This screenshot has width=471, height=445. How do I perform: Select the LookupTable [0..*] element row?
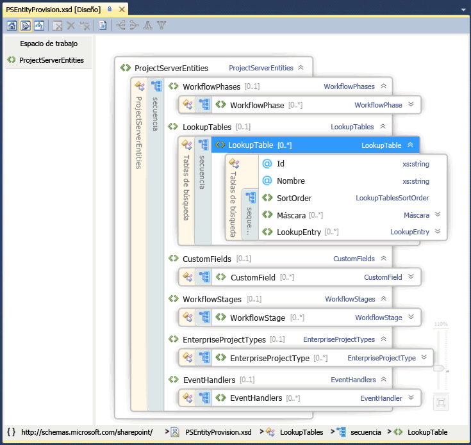[315, 145]
